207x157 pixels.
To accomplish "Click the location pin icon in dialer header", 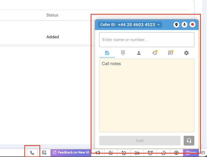I will (176, 25).
